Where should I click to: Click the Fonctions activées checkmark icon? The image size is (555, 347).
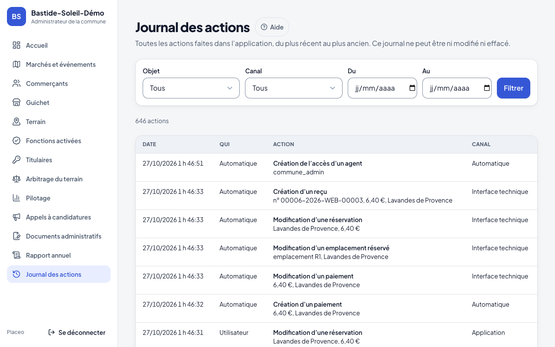[x=16, y=141]
